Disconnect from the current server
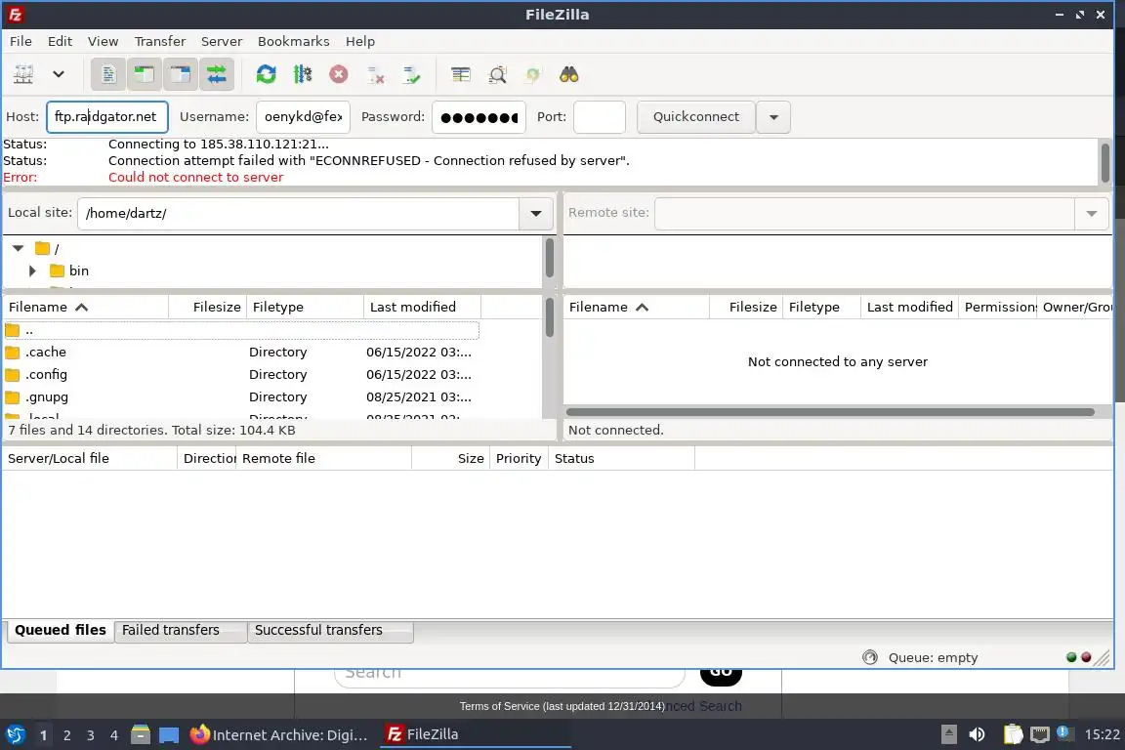 375,74
